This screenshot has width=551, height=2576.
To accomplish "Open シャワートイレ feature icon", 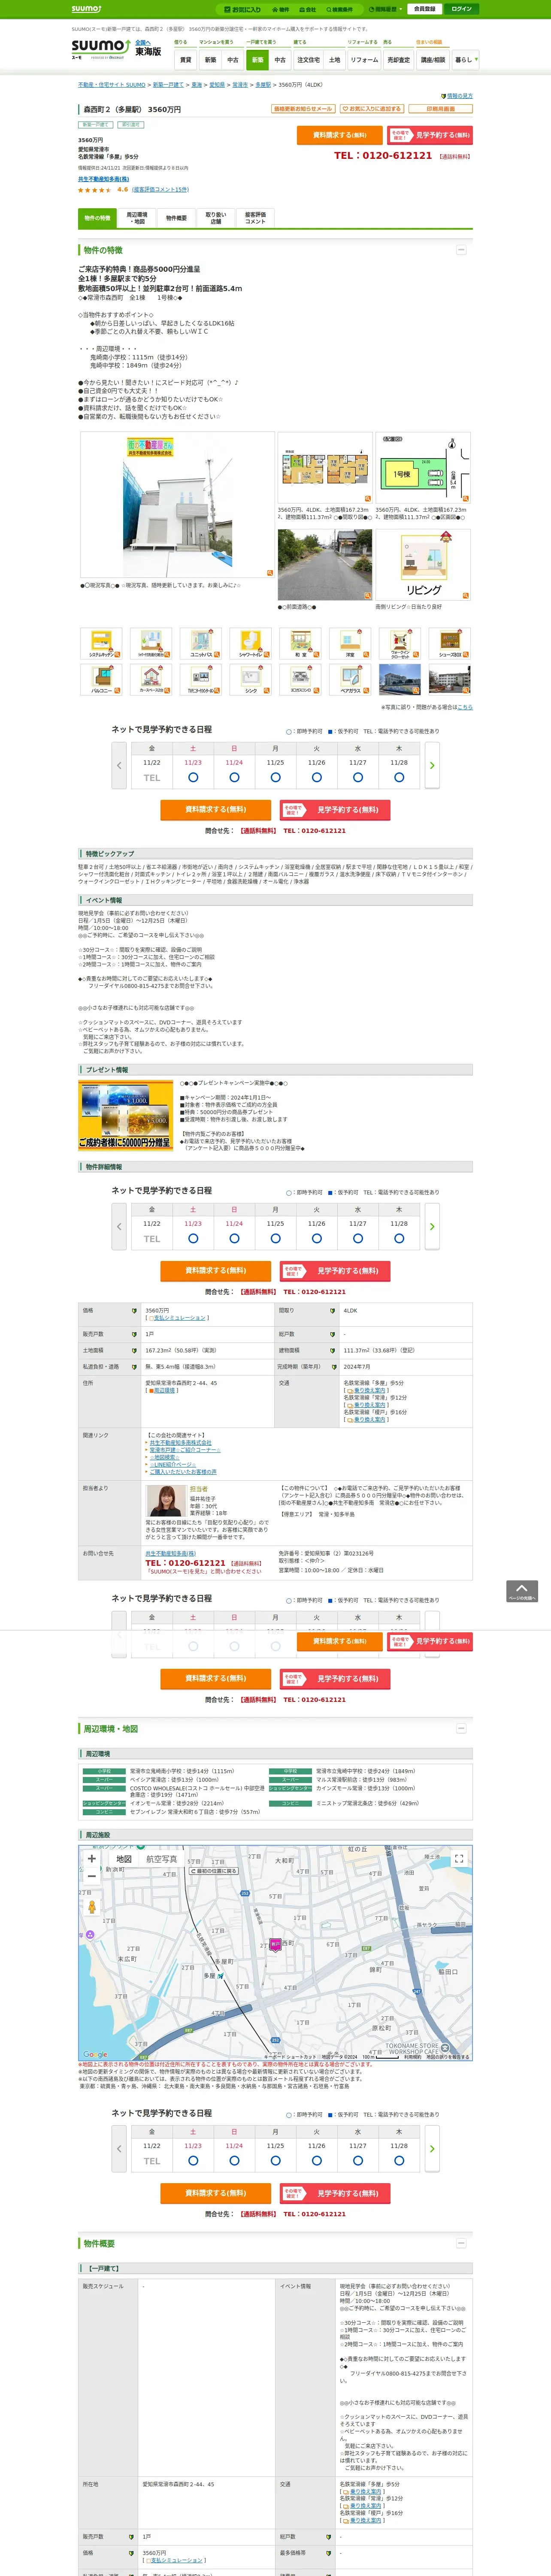I will pyautogui.click(x=251, y=644).
